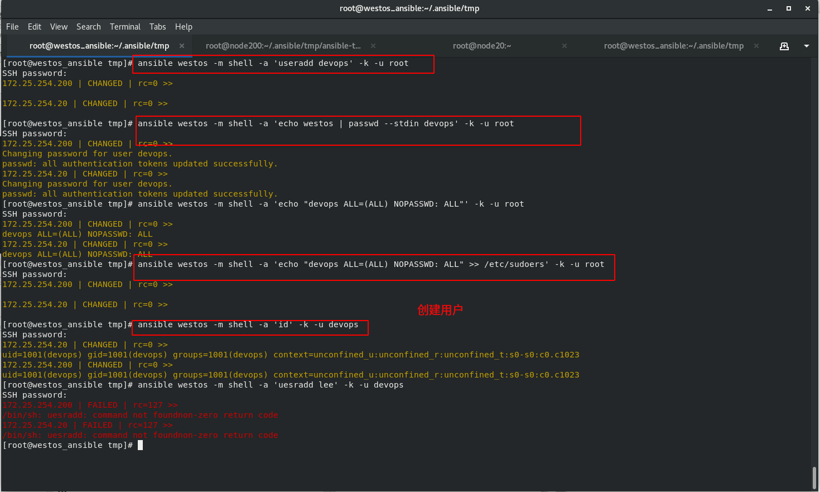The width and height of the screenshot is (820, 492).
Task: Open the Tabs menu
Action: tap(157, 27)
